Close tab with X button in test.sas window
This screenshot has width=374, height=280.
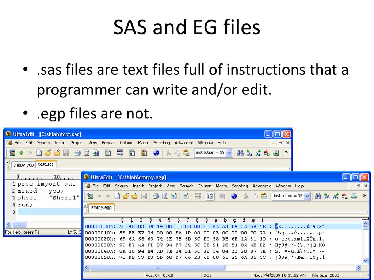7,162
